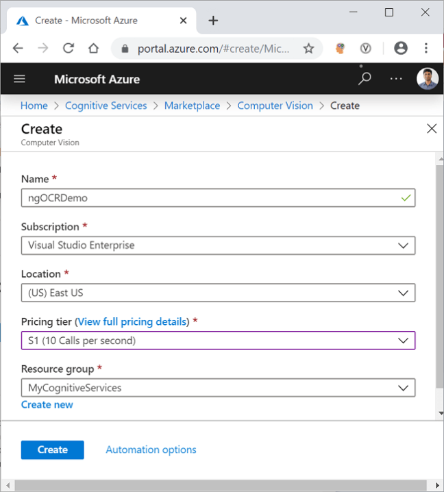Open Azure search with the magnifier icon
The image size is (444, 492).
[365, 78]
